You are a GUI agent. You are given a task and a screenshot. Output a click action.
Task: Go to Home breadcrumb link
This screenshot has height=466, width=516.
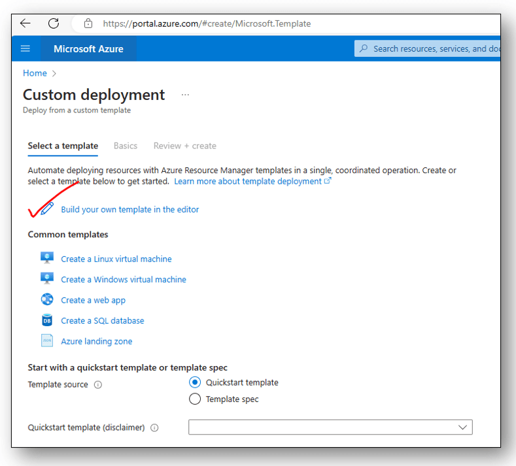click(x=35, y=73)
